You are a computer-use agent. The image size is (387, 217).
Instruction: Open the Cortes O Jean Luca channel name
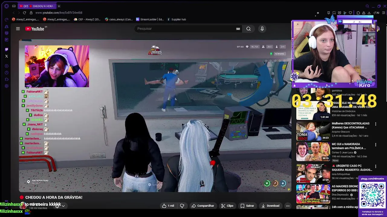(343, 153)
